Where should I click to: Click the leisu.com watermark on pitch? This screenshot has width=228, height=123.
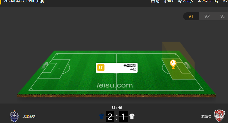pos(115,85)
